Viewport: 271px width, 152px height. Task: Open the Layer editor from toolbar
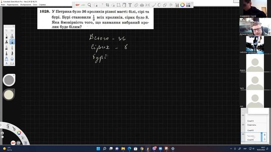pos(171,5)
